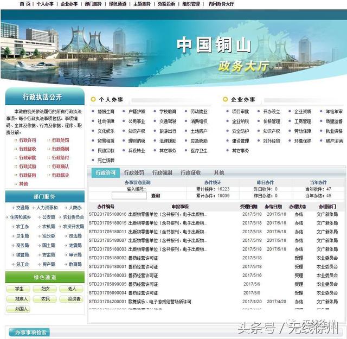Open 破产注销 under 企业办事
The width and height of the screenshot is (347, 339).
pyautogui.click(x=334, y=141)
